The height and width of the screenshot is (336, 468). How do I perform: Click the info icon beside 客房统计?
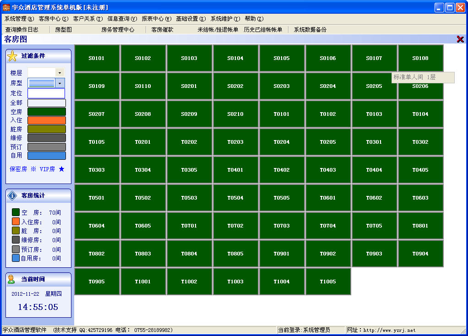click(x=12, y=196)
